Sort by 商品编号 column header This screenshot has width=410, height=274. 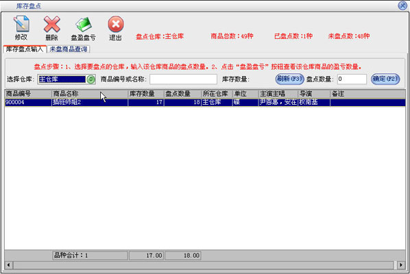[x=28, y=94]
